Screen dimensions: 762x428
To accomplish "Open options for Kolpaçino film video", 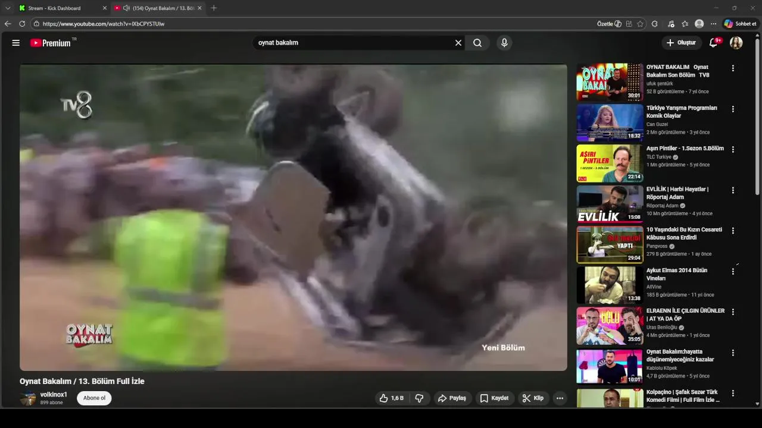I will pyautogui.click(x=733, y=393).
